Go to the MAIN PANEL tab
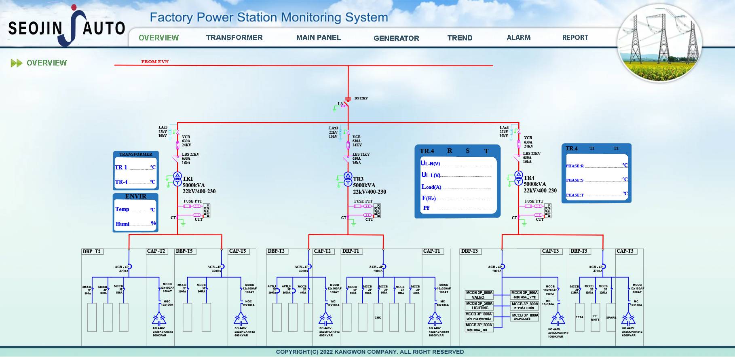Viewport: 735px width, 357px height. (318, 38)
